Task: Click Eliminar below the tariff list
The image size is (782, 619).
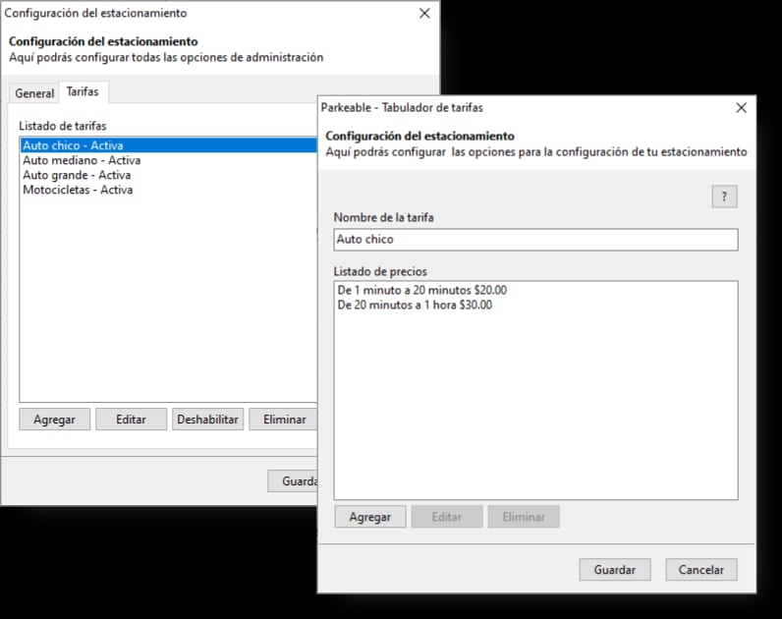Action: pyautogui.click(x=284, y=419)
